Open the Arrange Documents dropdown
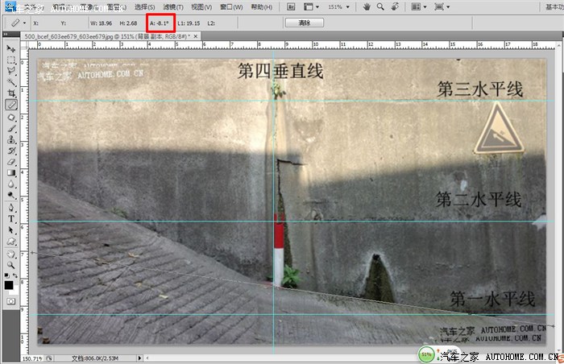 coord(419,6)
